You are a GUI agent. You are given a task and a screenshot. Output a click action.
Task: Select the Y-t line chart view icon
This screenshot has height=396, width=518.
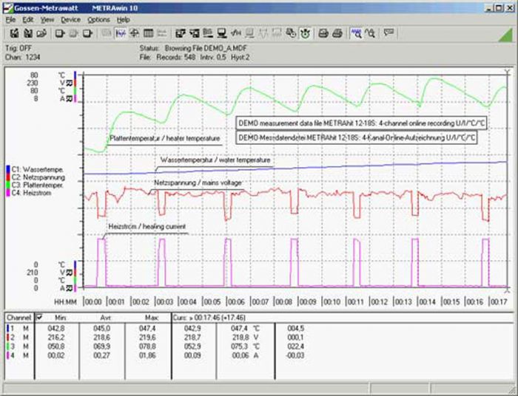[121, 33]
